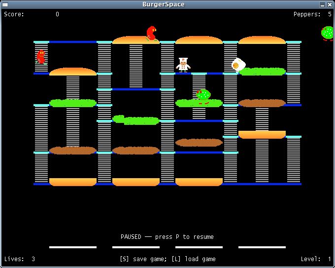Click the top bun in the far-right column
The image size is (335, 268).
(x=262, y=40)
